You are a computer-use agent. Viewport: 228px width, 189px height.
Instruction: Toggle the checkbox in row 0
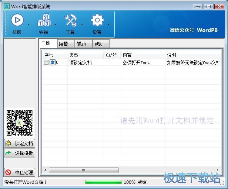tap(46, 62)
